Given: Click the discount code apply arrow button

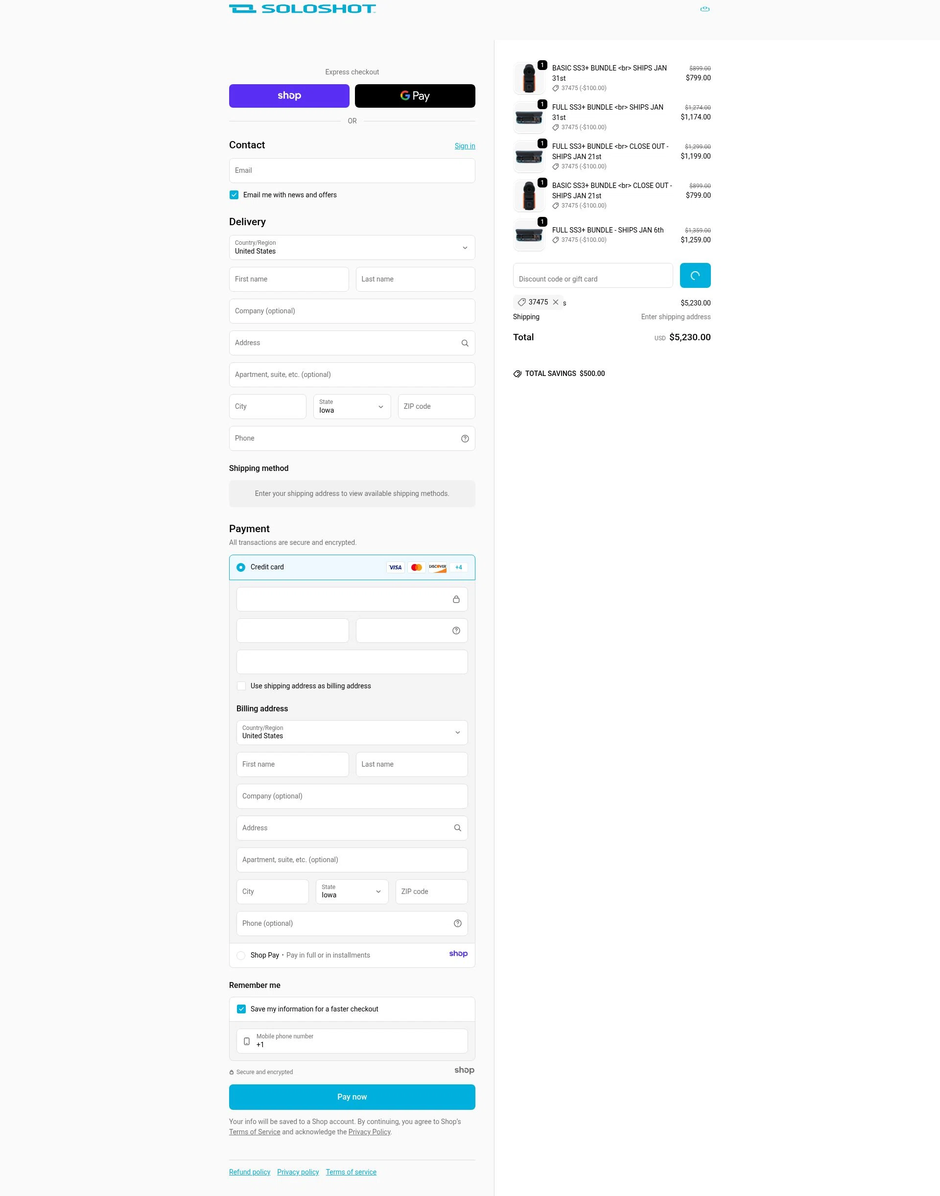Looking at the screenshot, I should pos(695,275).
